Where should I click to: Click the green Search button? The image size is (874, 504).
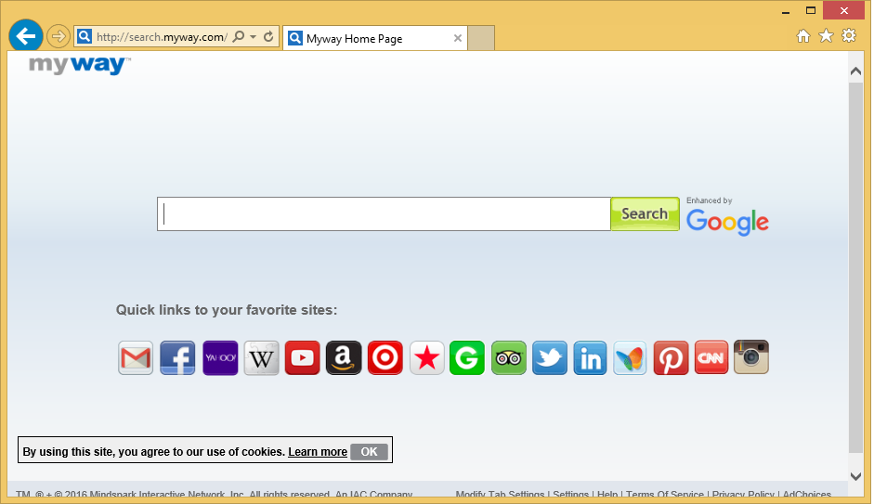coord(645,213)
